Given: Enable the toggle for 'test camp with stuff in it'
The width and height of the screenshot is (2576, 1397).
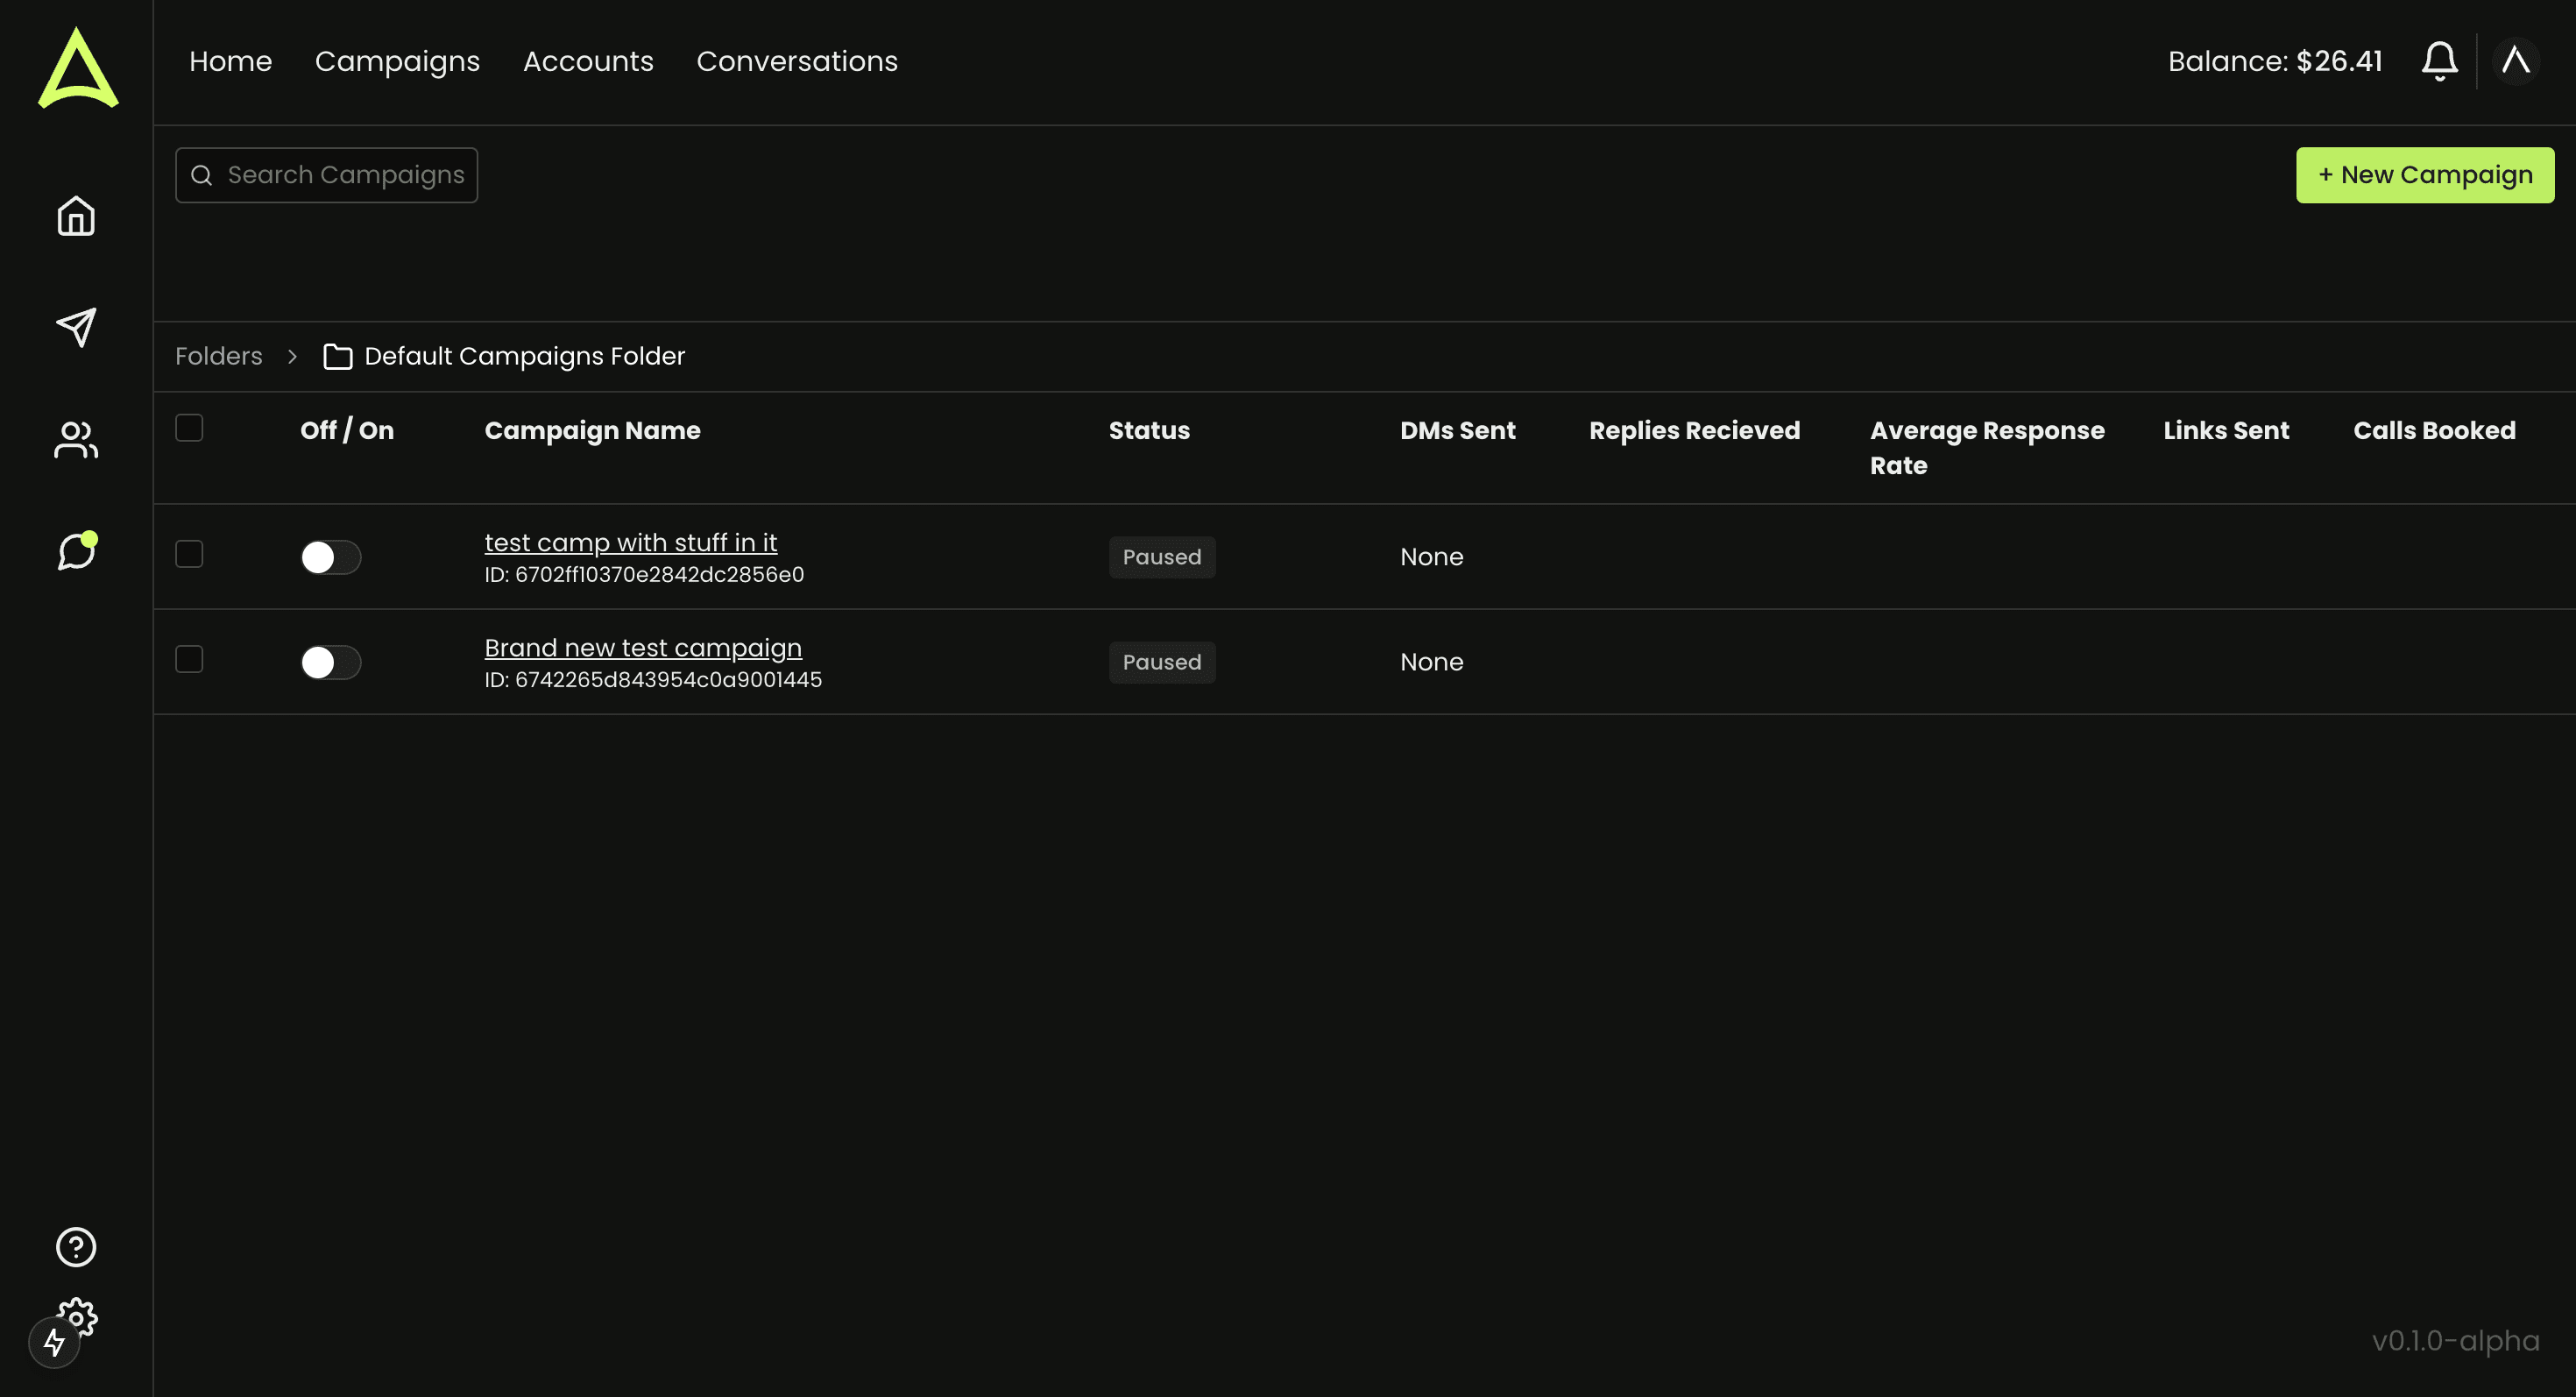Looking at the screenshot, I should click(331, 557).
